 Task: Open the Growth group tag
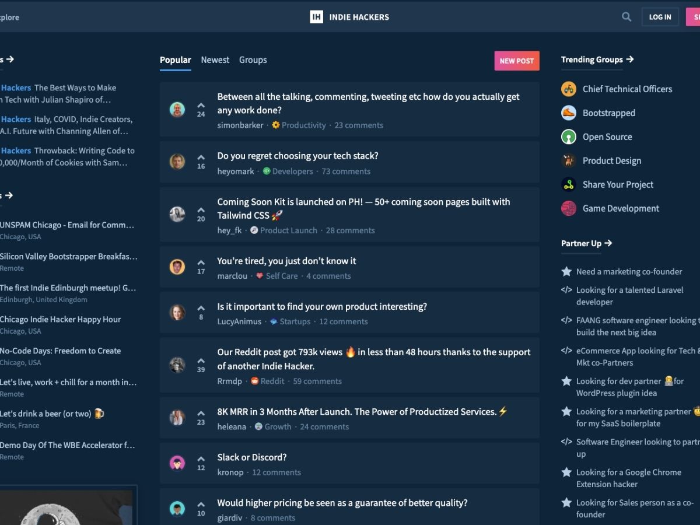coord(273,426)
